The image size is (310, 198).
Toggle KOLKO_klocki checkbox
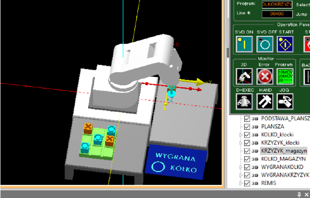pyautogui.click(x=247, y=135)
